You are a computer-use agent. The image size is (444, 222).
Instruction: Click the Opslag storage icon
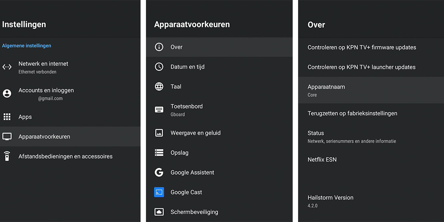159,153
